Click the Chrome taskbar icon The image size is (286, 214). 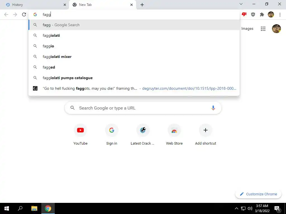click(48, 208)
